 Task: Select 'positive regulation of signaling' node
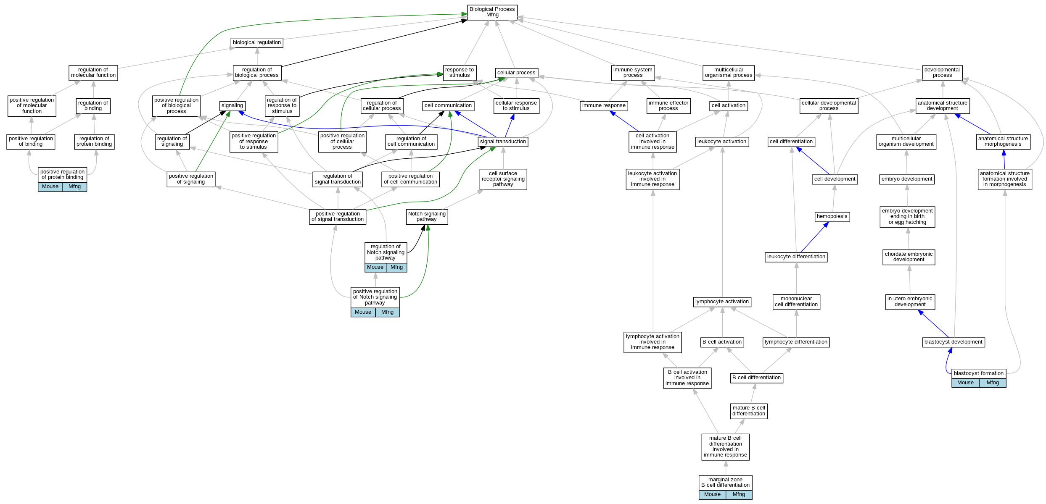[191, 179]
